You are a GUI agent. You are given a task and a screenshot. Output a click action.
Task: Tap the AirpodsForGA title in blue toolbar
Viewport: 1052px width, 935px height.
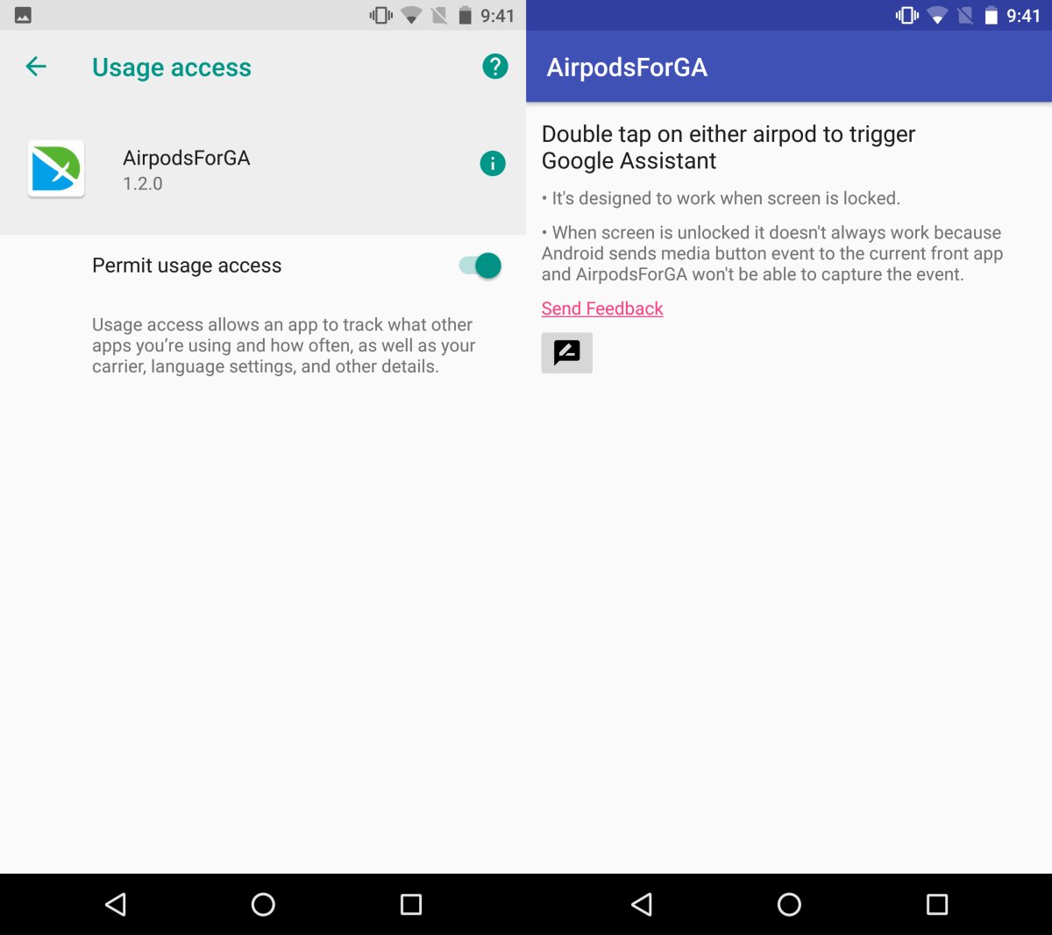pos(627,67)
